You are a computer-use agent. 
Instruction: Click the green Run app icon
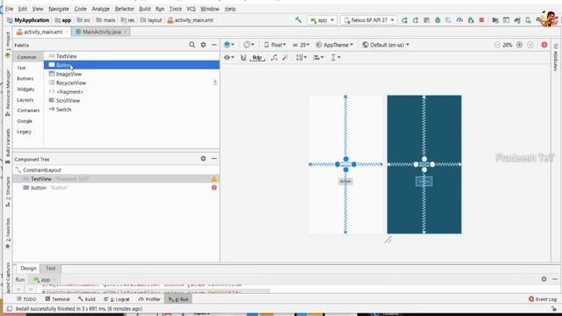[405, 20]
